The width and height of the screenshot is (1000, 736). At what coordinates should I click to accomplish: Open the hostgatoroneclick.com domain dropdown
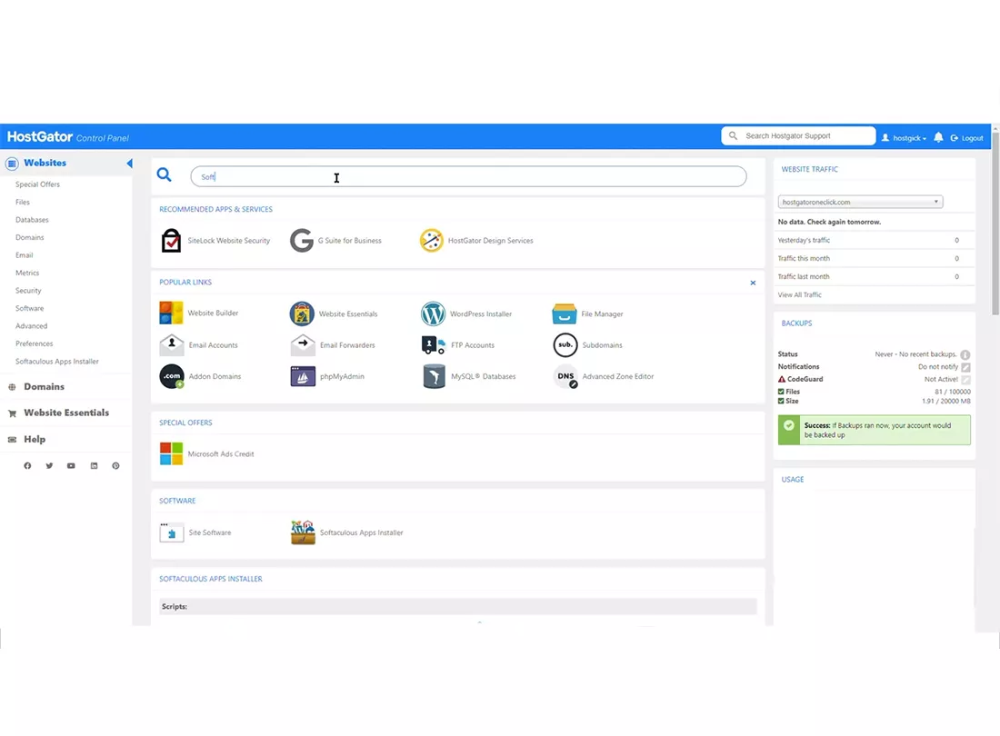click(x=860, y=202)
